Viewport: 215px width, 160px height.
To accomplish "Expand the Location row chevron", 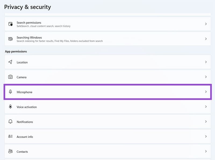I will [206, 62].
